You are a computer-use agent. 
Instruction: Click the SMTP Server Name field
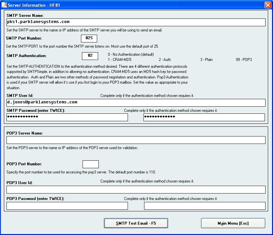click(x=136, y=22)
